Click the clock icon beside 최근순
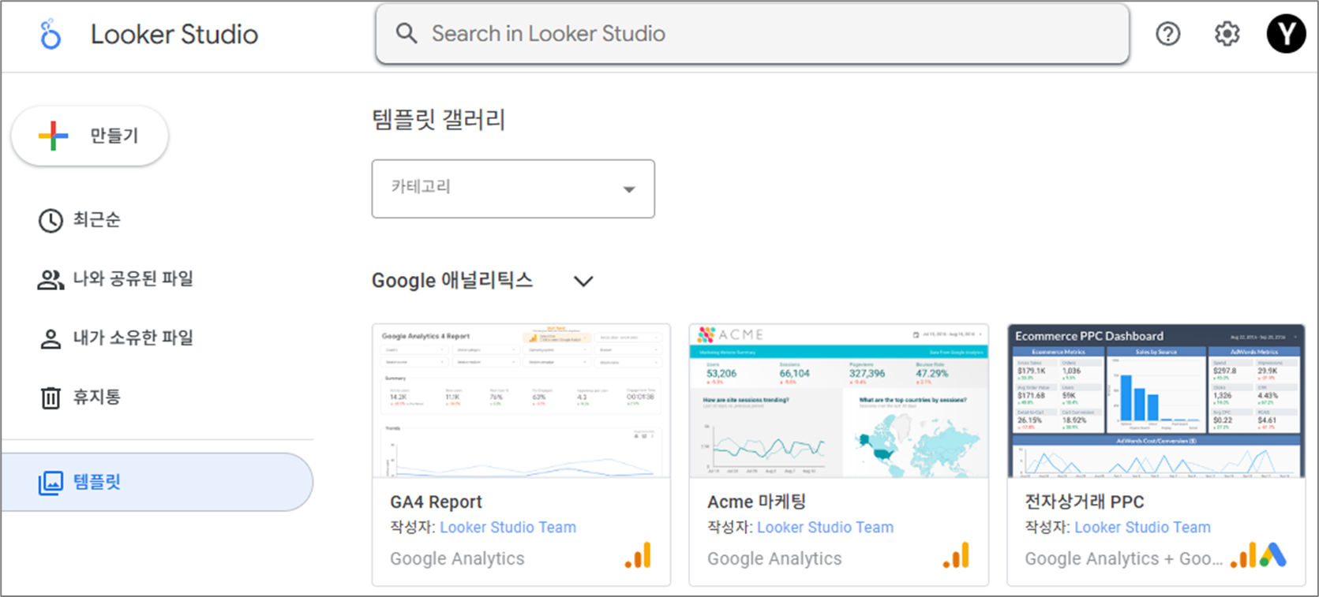The height and width of the screenshot is (597, 1319). (51, 221)
